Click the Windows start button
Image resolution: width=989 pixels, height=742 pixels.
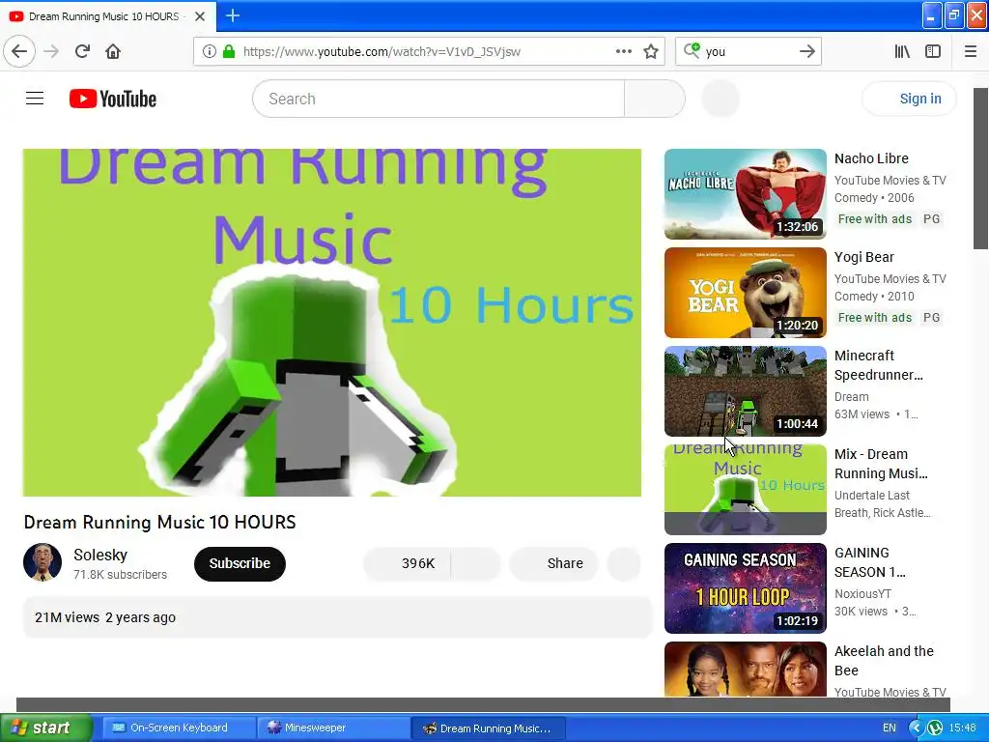(x=46, y=728)
